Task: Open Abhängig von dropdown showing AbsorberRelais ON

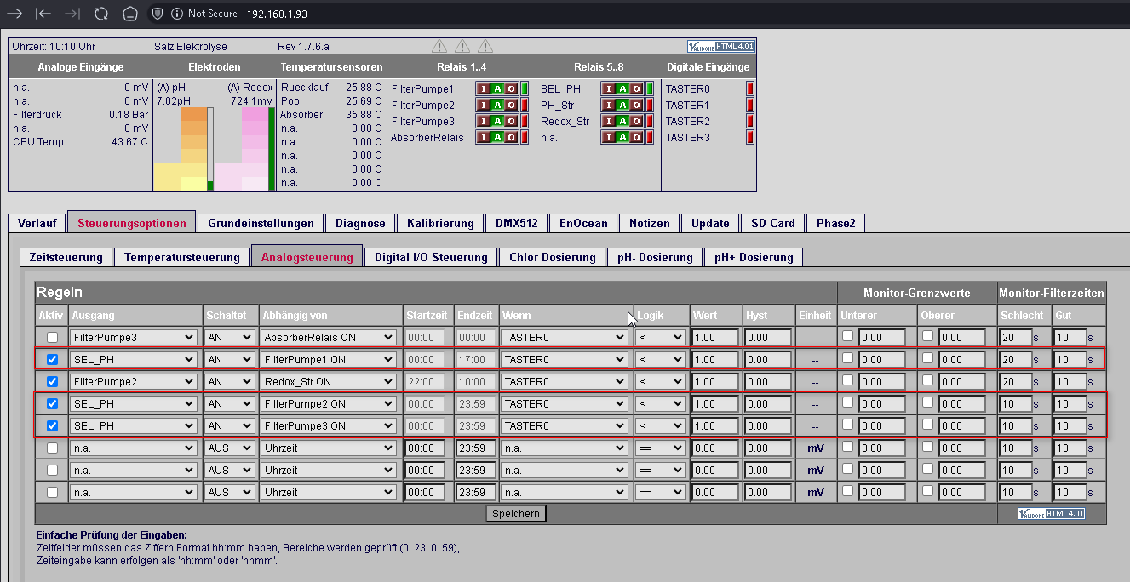Action: click(329, 338)
